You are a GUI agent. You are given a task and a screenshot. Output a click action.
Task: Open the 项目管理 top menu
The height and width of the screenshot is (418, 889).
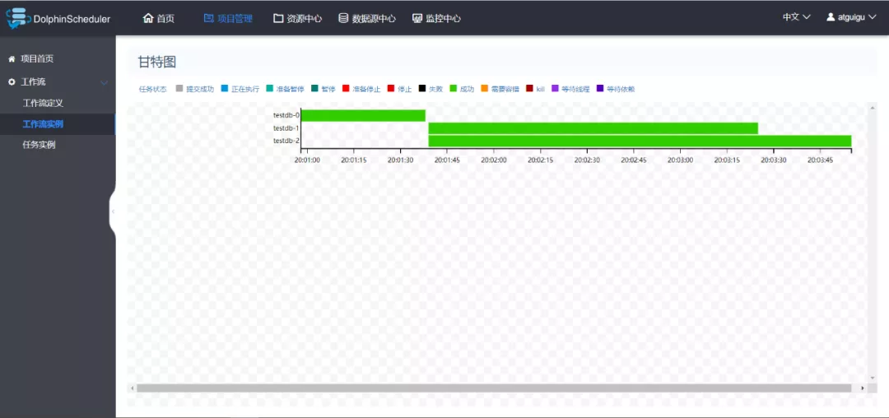(x=228, y=18)
